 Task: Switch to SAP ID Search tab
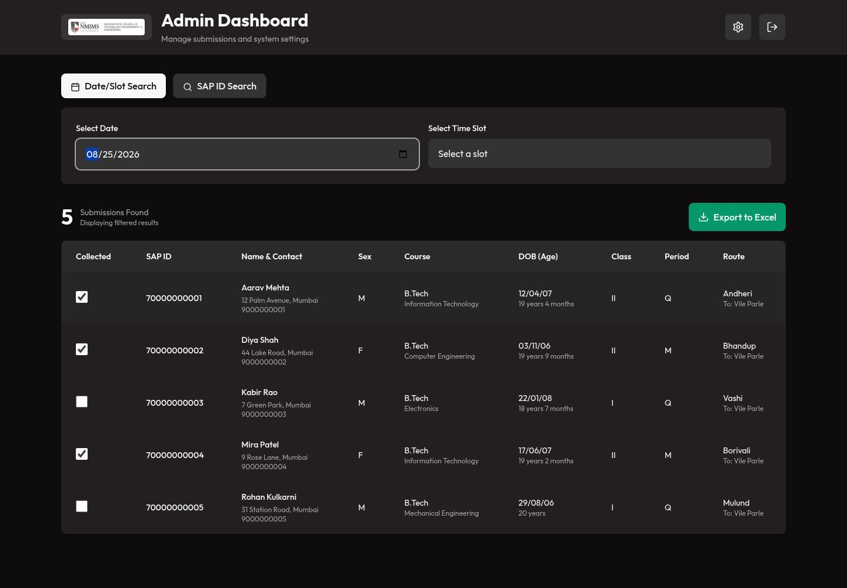(x=219, y=86)
